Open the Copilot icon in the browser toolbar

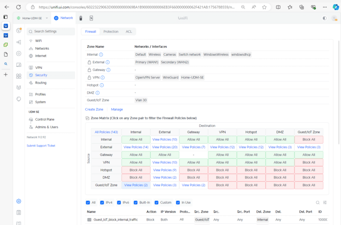coord(336,7)
